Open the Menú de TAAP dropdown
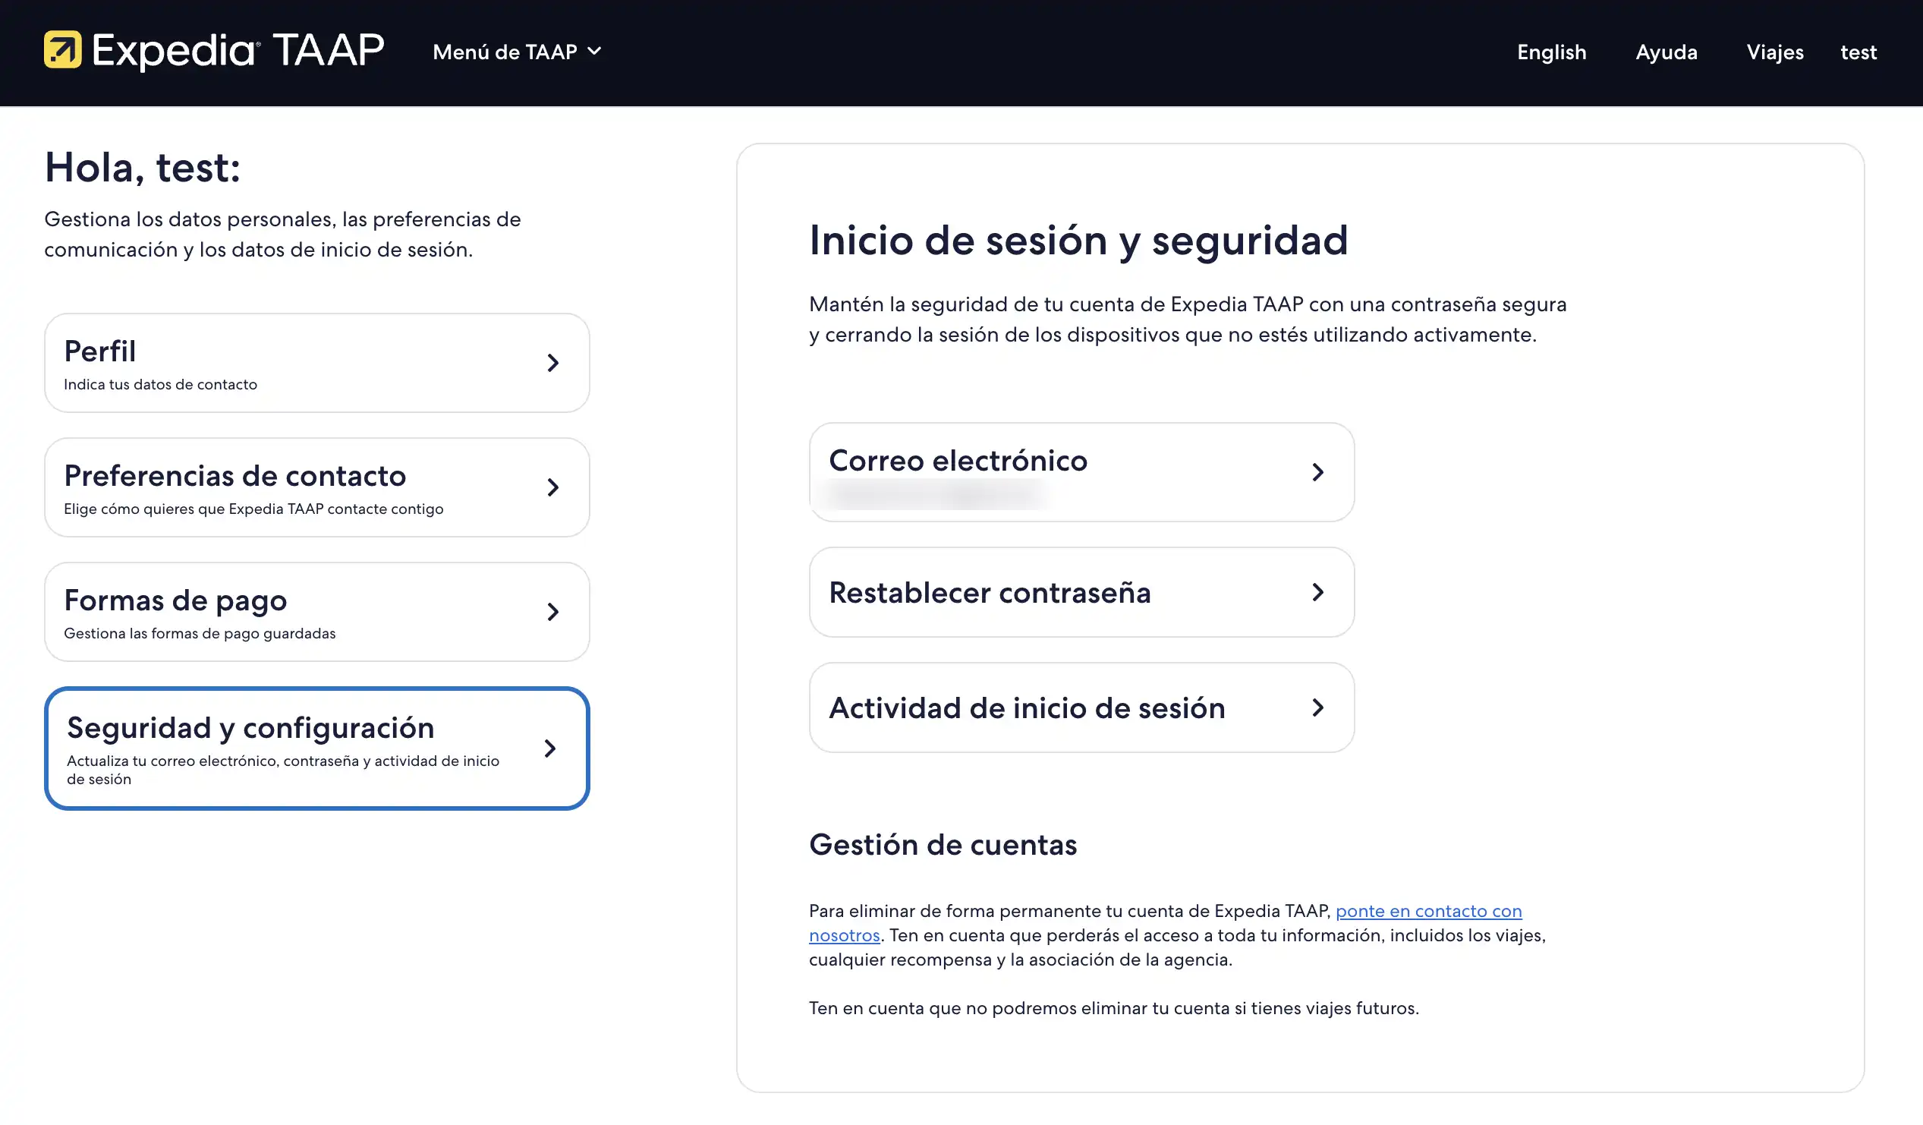1923x1125 pixels. (x=517, y=52)
